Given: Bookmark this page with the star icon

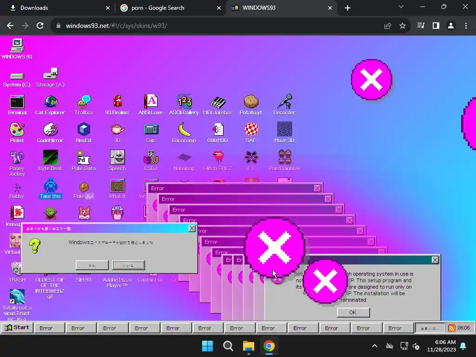Looking at the screenshot, I should click(x=403, y=26).
